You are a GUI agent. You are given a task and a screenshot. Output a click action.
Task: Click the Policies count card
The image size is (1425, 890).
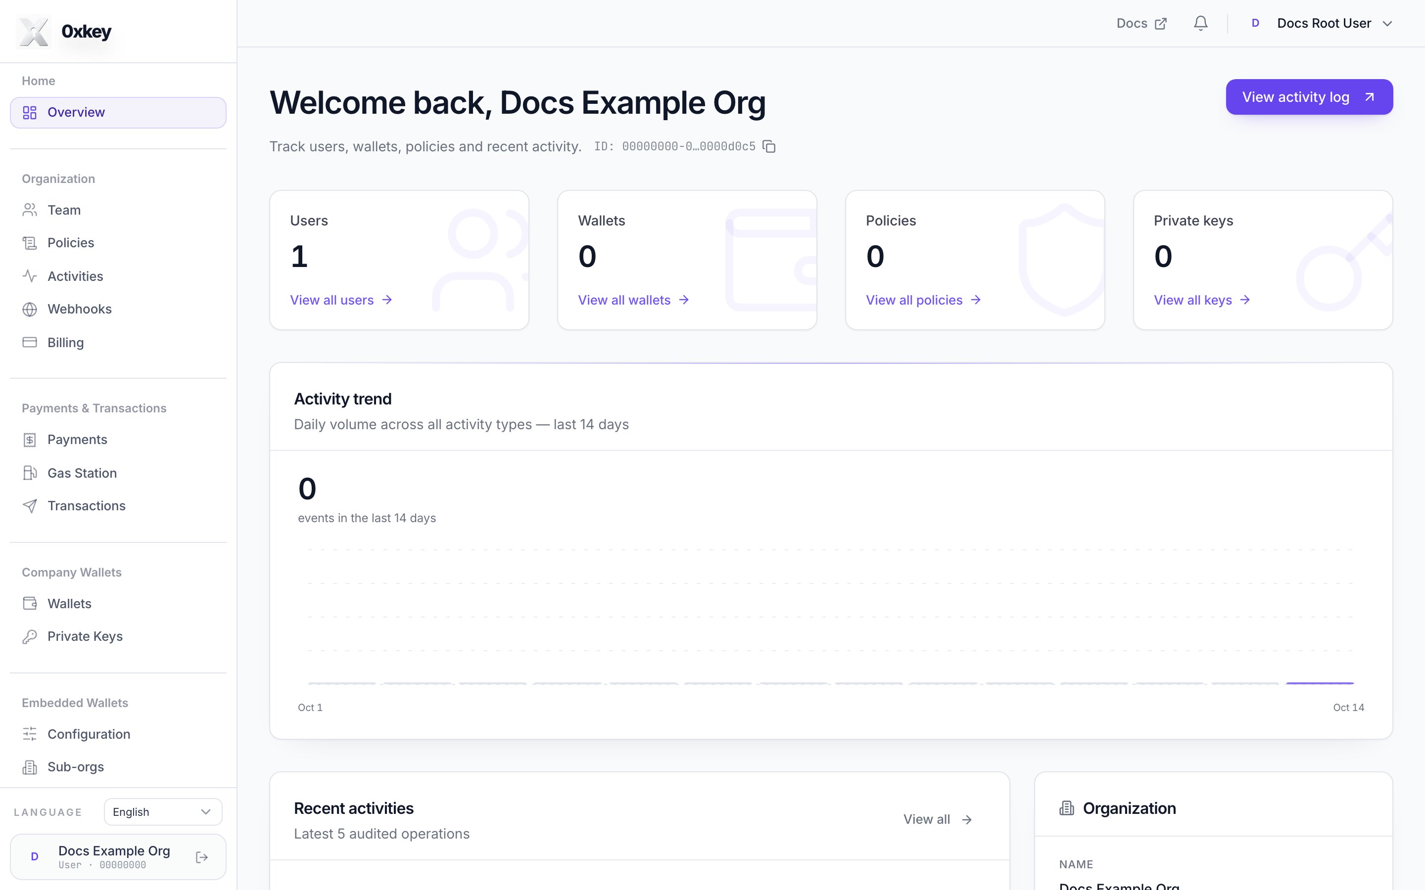[975, 260]
